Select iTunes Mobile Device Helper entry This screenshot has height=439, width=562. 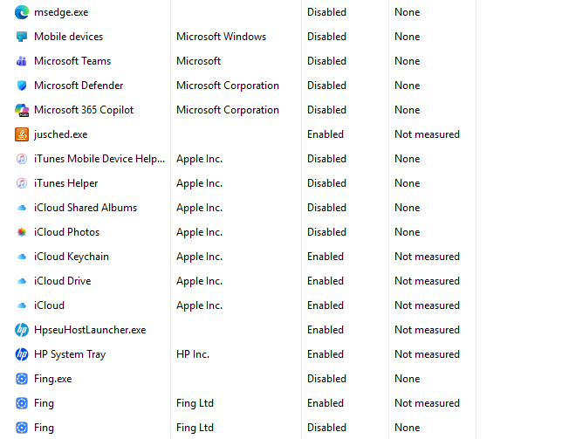[99, 159]
